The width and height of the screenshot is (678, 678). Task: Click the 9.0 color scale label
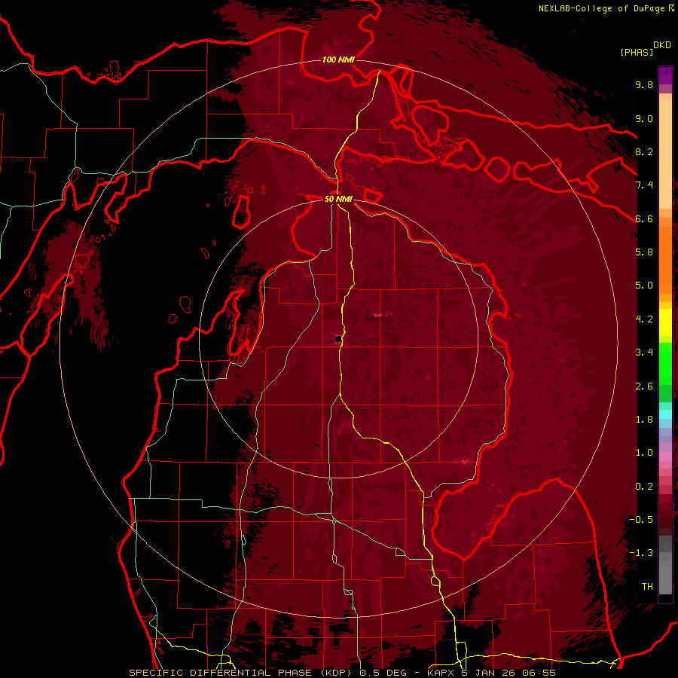pos(644,118)
